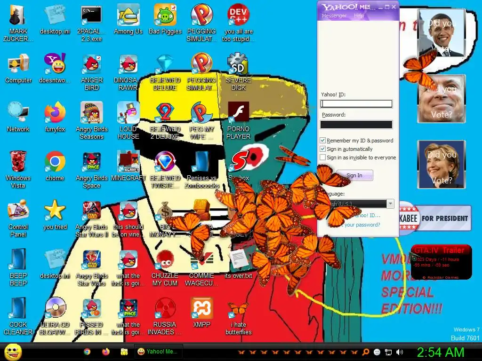Click the Password input field
This screenshot has width=482, height=361.
click(x=356, y=124)
